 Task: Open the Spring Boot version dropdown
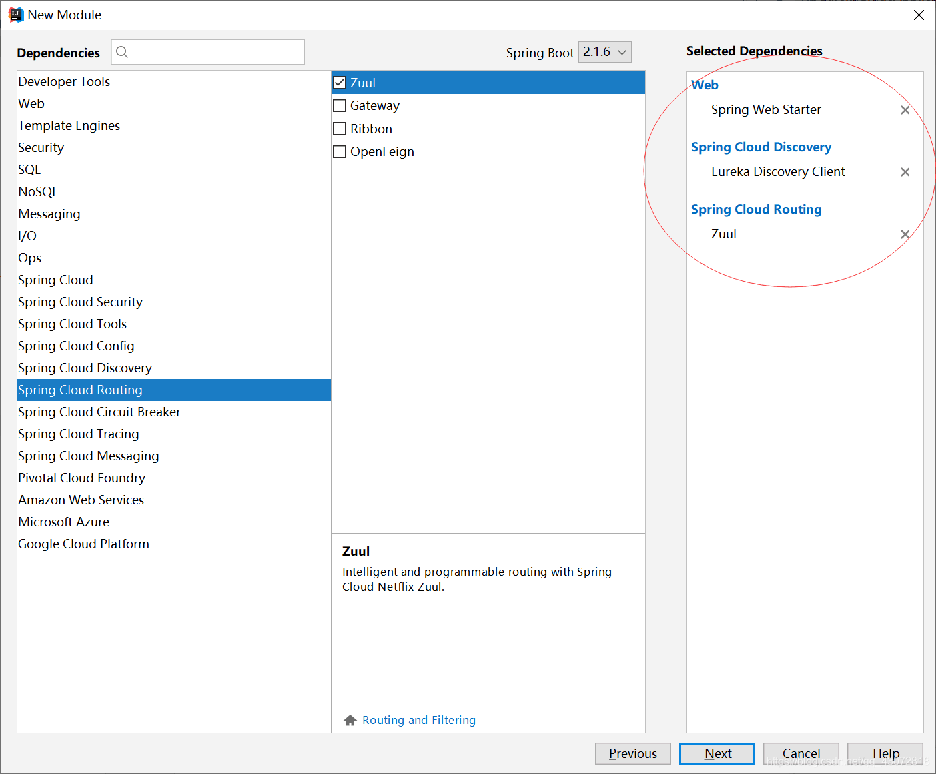[x=604, y=52]
